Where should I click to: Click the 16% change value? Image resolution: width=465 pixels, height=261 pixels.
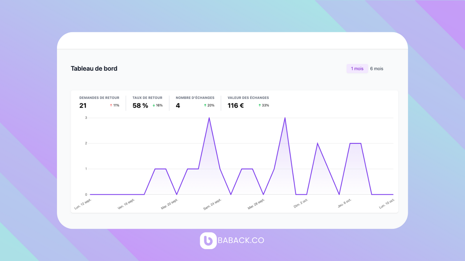[159, 105]
